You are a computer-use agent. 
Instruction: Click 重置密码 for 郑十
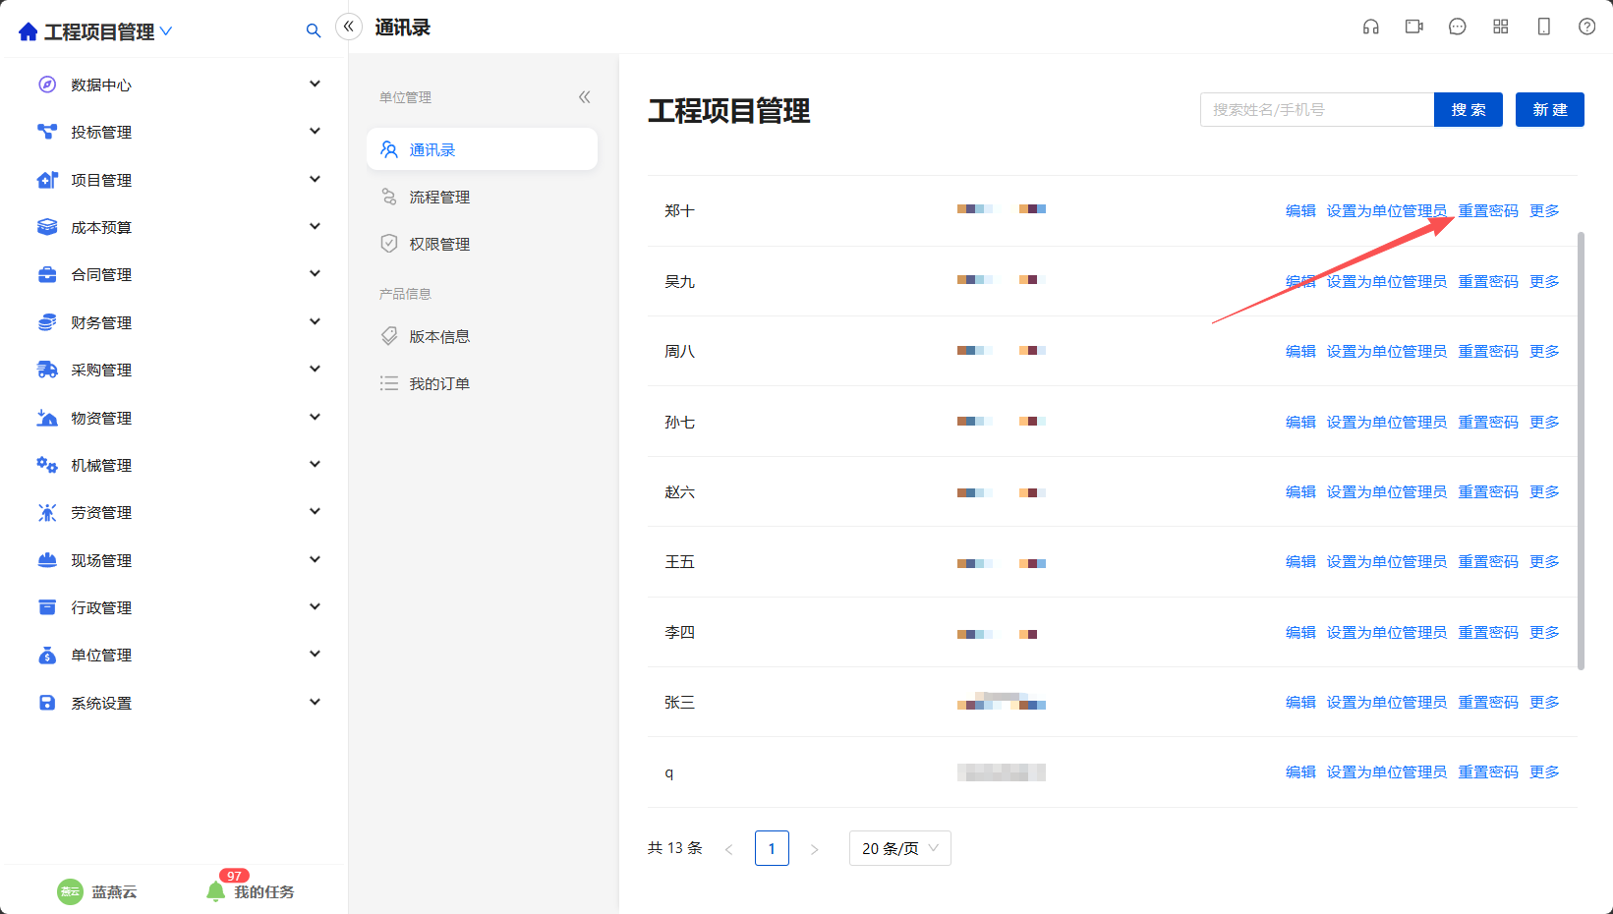click(x=1488, y=210)
